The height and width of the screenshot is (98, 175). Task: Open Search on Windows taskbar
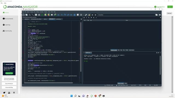point(75,96)
